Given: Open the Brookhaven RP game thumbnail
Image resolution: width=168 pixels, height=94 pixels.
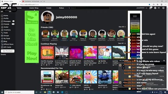Looking at the screenshot, I should (47, 77).
